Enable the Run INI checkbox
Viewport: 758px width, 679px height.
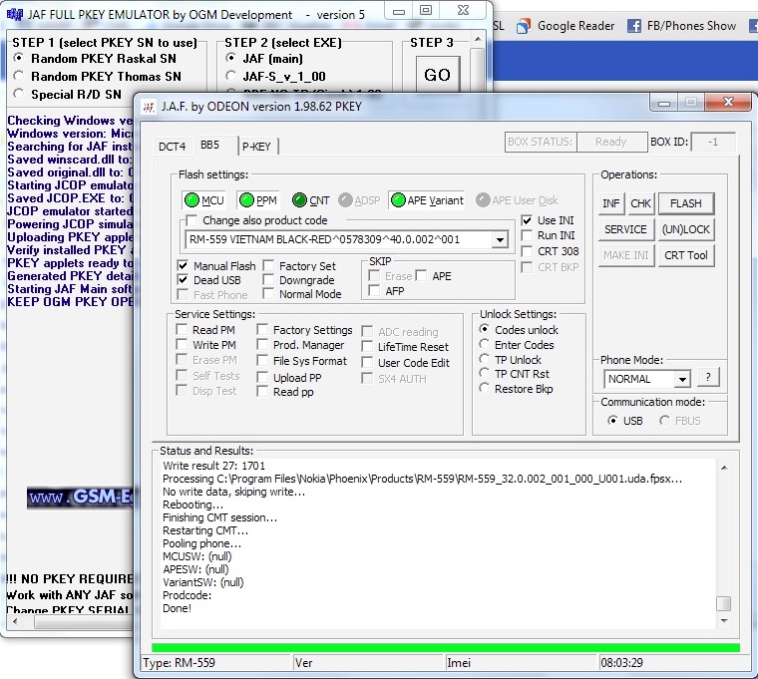point(527,235)
